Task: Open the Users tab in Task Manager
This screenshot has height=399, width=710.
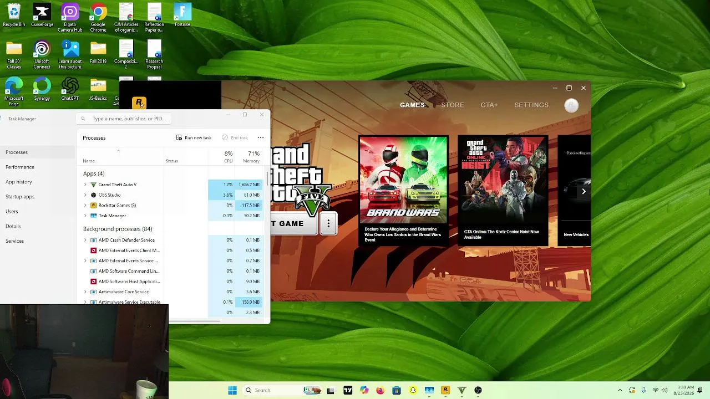Action: pos(37,211)
